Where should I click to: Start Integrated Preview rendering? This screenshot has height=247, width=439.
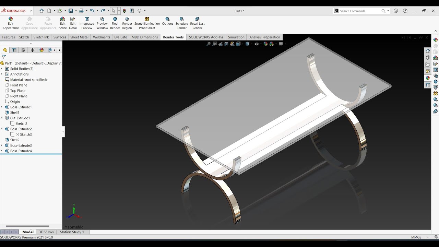coord(87,23)
